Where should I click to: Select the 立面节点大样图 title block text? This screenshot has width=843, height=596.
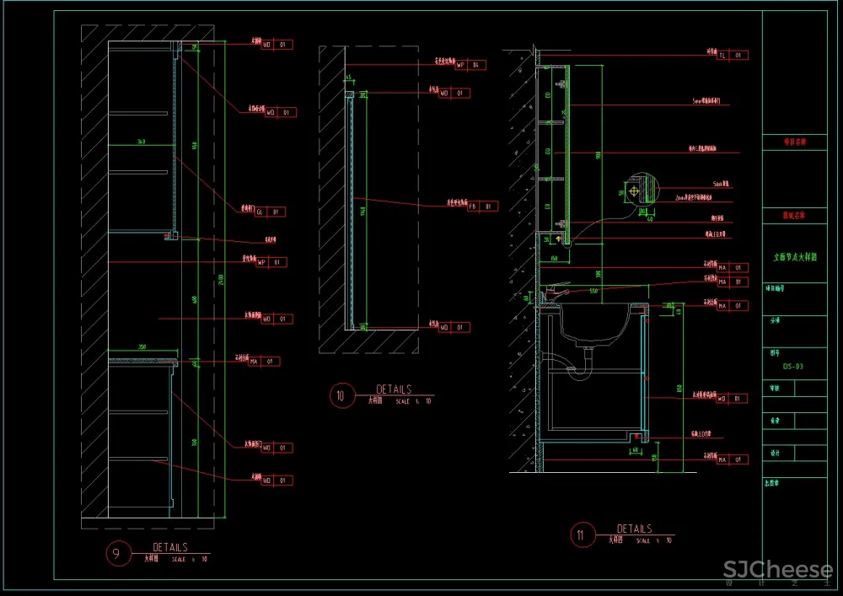(x=795, y=257)
